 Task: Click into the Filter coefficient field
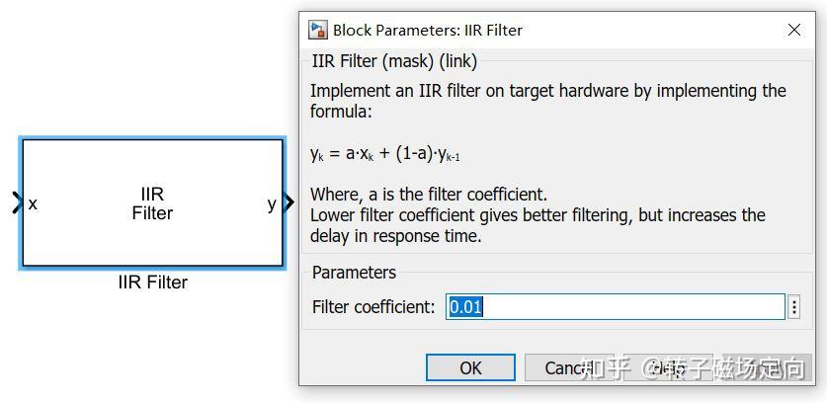pyautogui.click(x=613, y=307)
